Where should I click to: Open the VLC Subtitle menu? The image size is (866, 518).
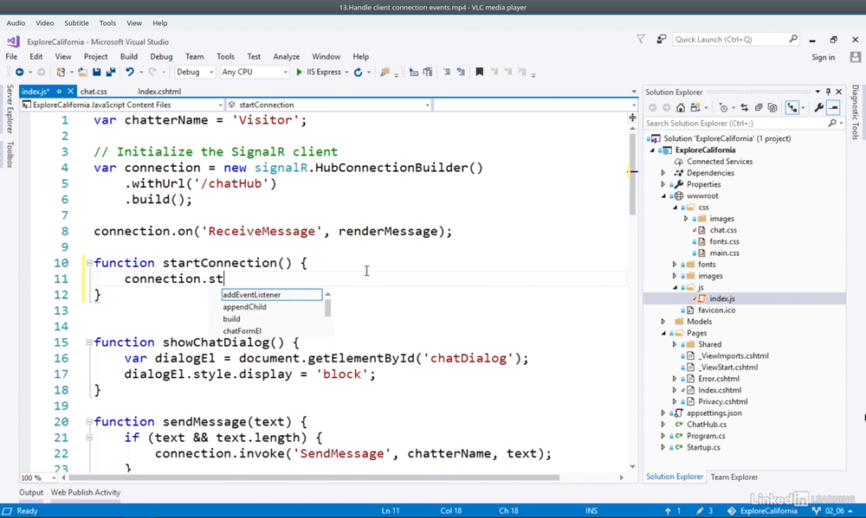point(76,23)
